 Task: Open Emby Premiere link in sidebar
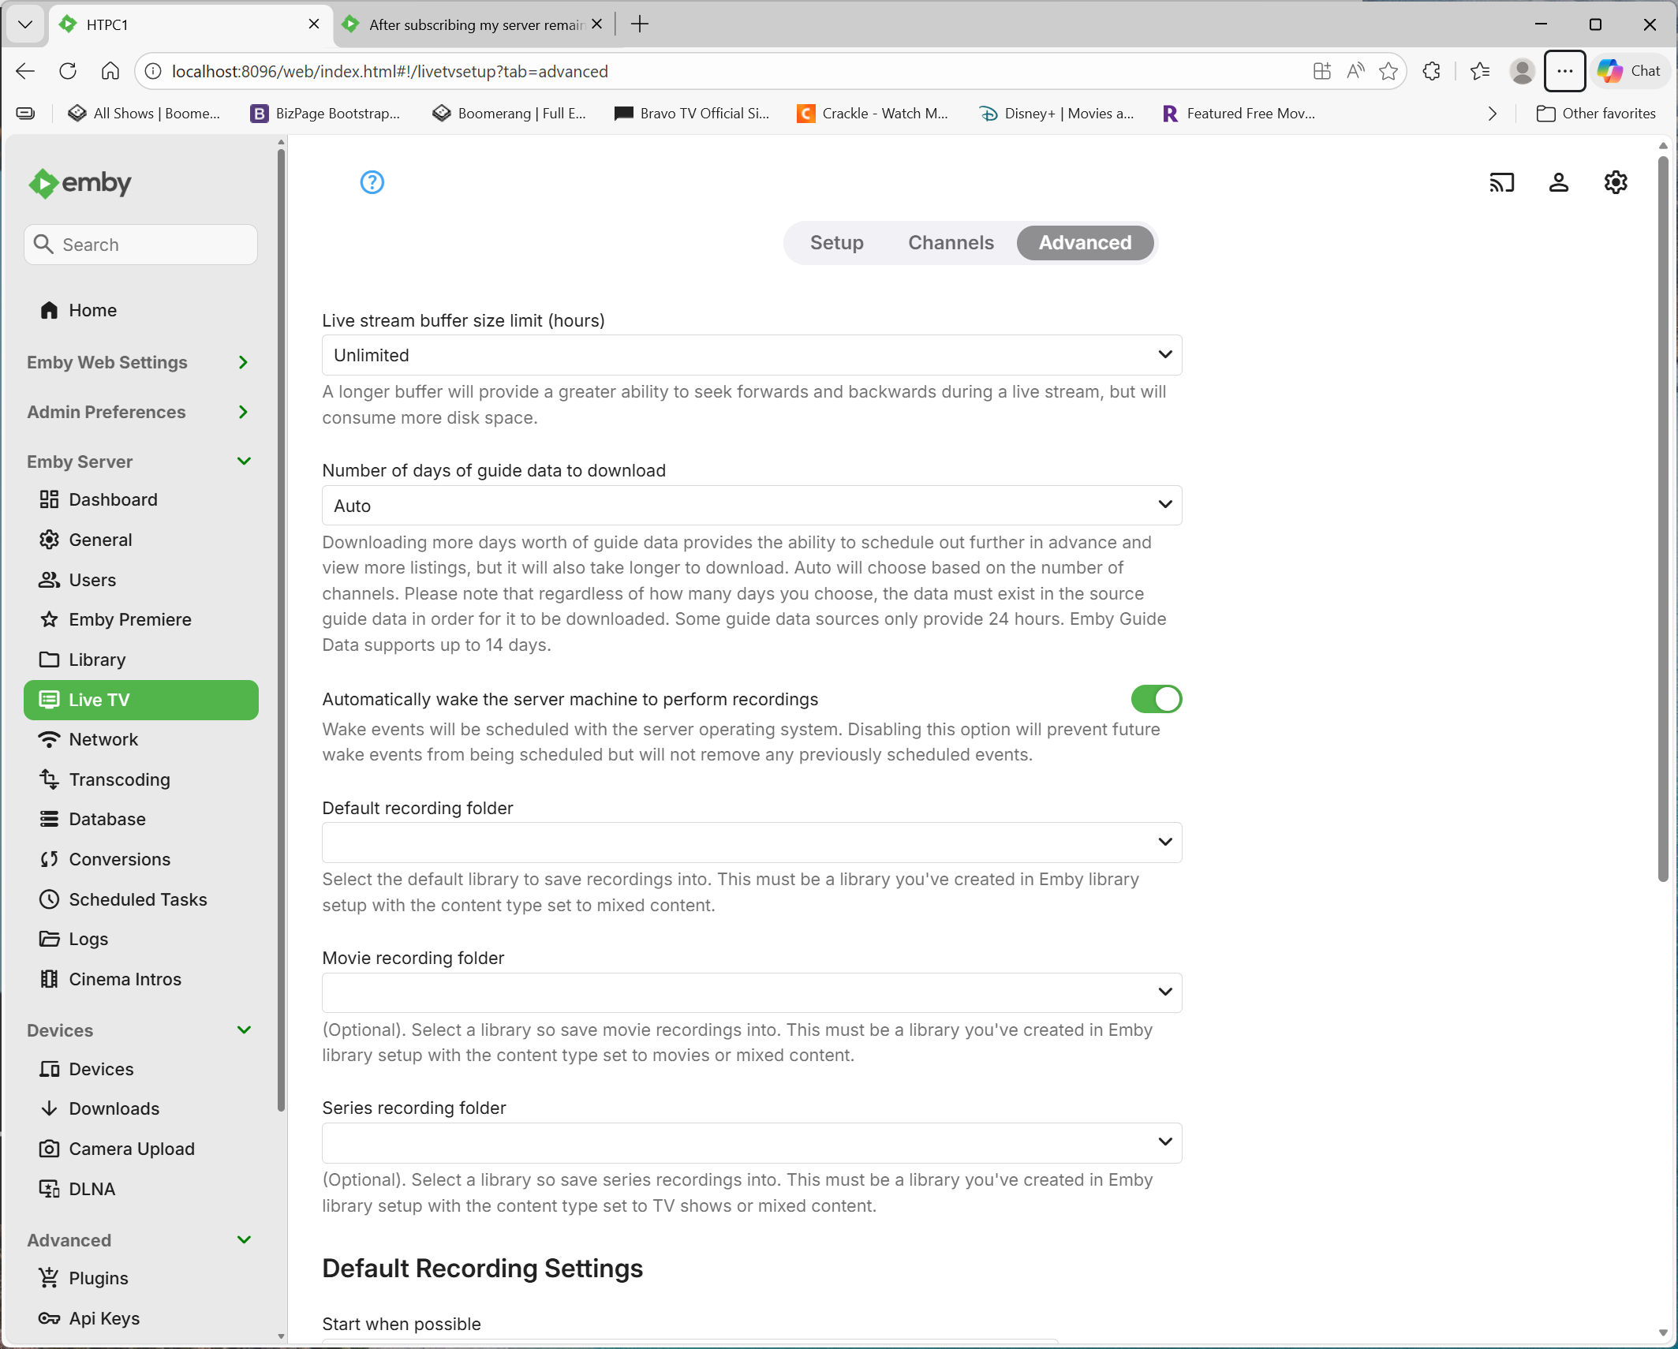pyautogui.click(x=129, y=619)
